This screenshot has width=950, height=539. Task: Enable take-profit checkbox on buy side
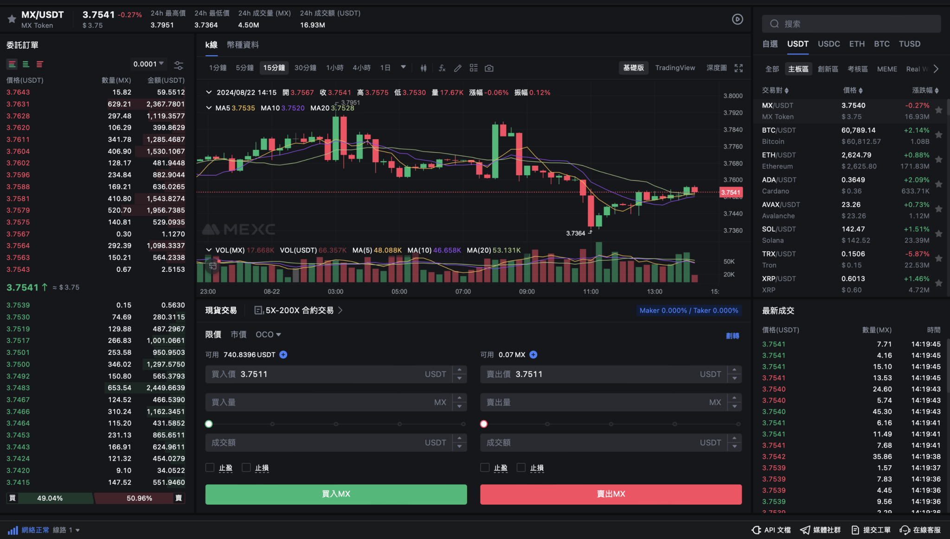[210, 468]
